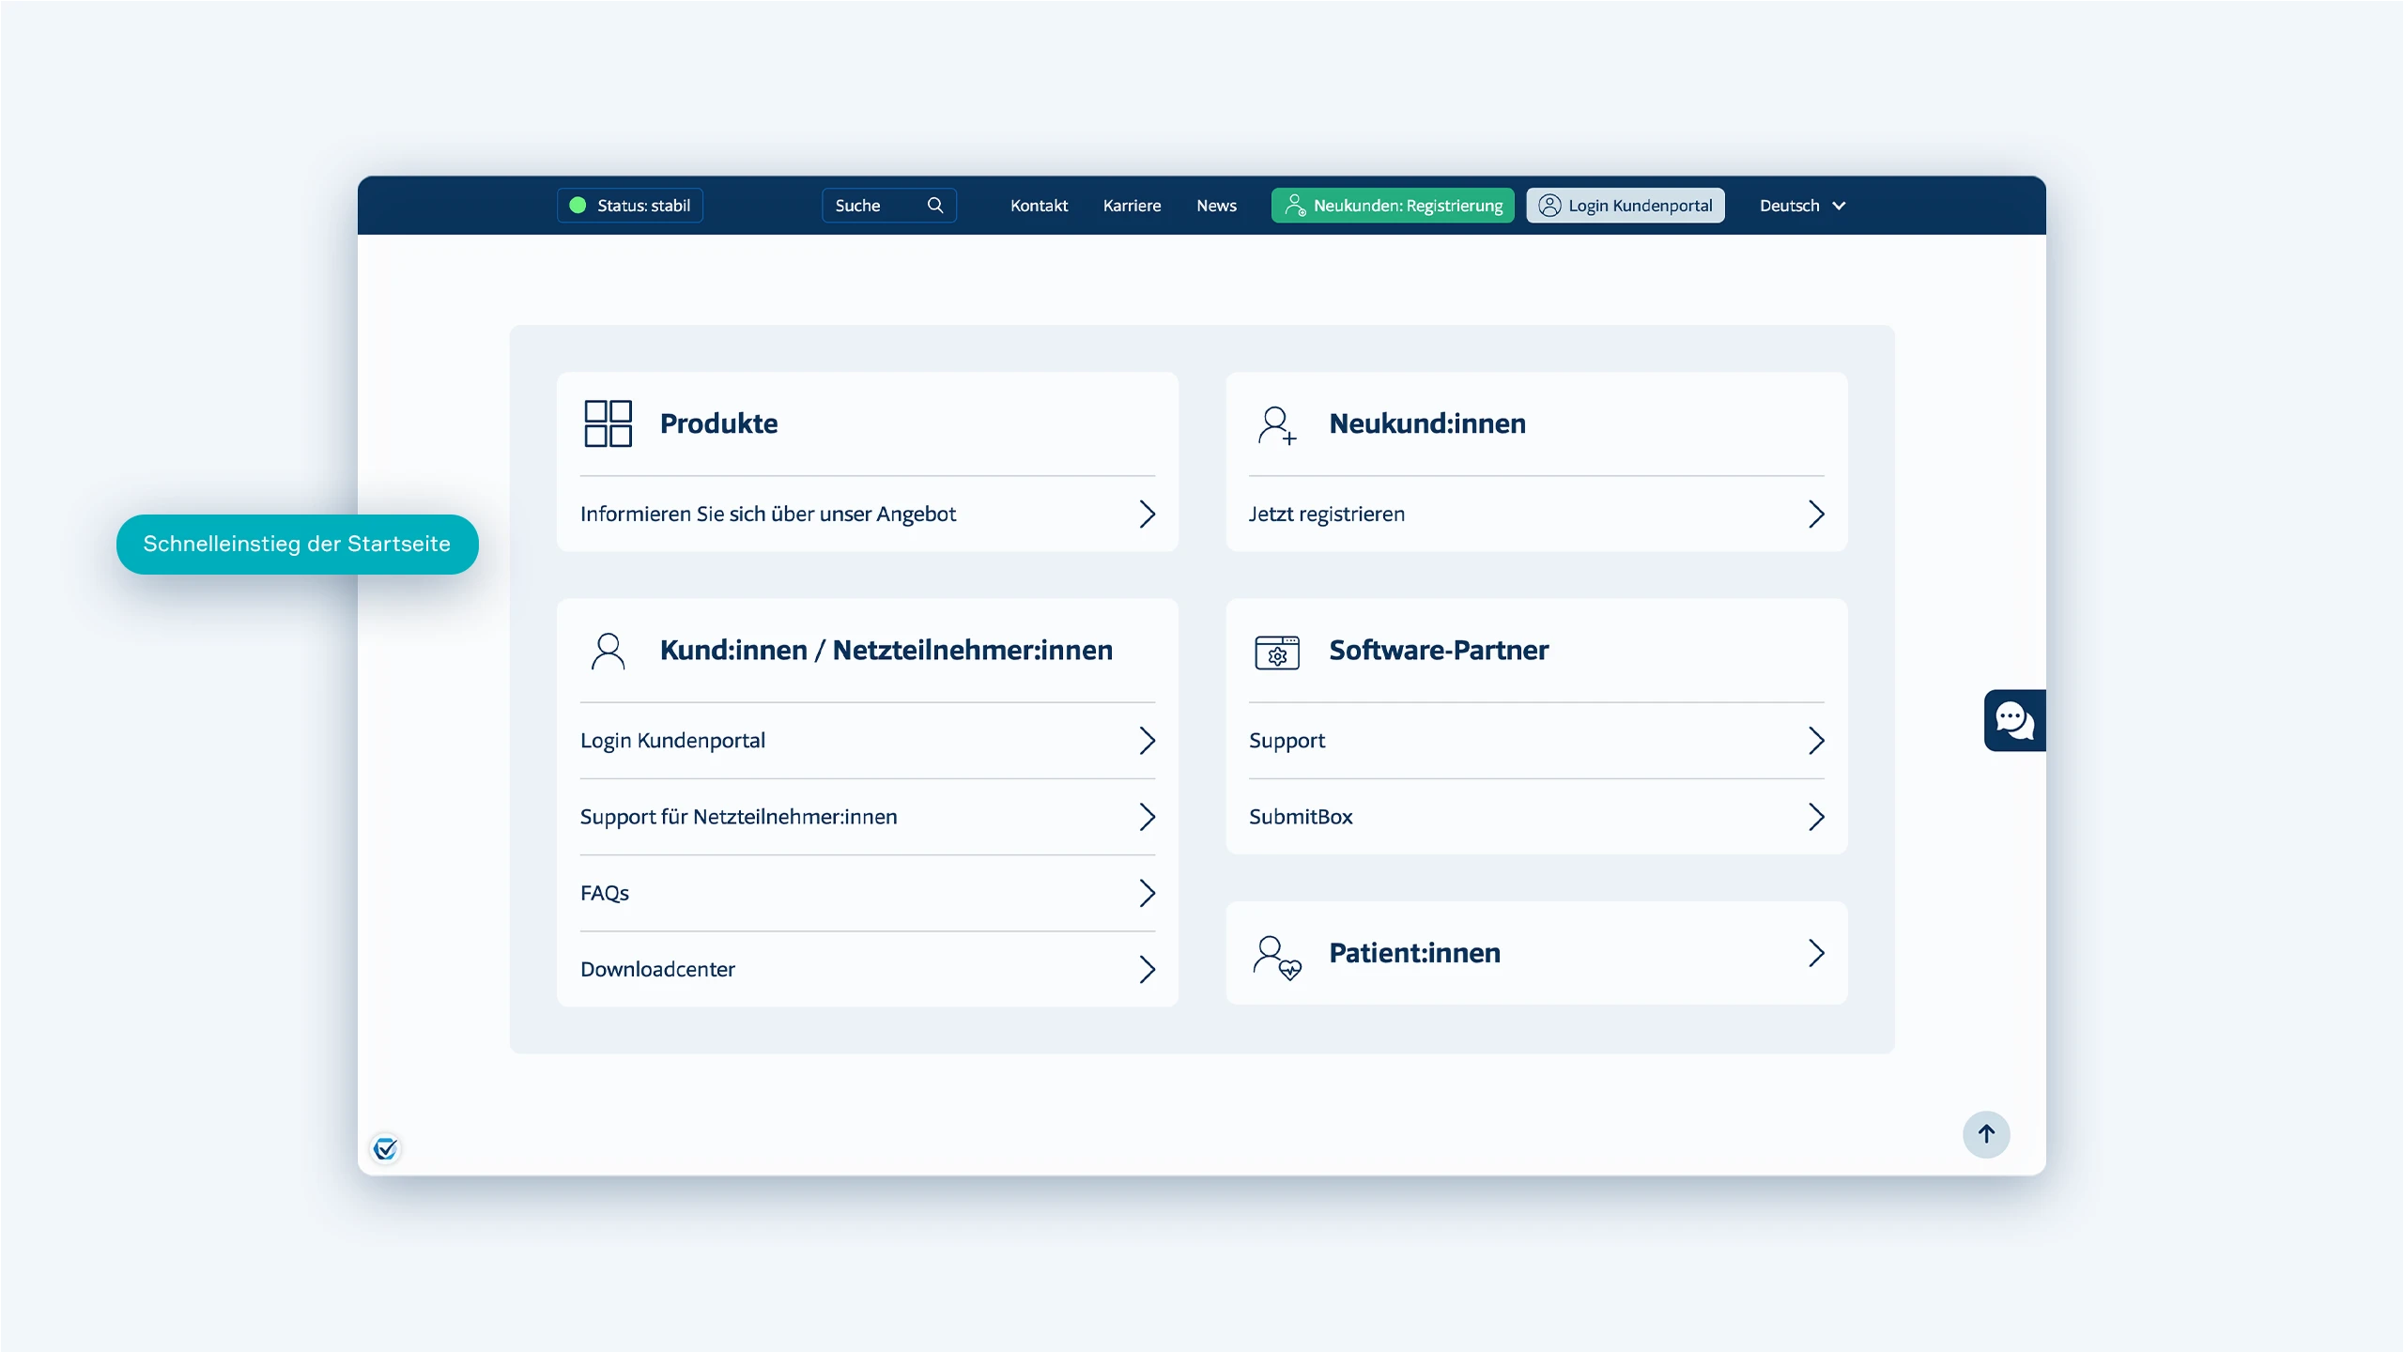Click the Neukund:innen person-plus icon

pos(1277,424)
